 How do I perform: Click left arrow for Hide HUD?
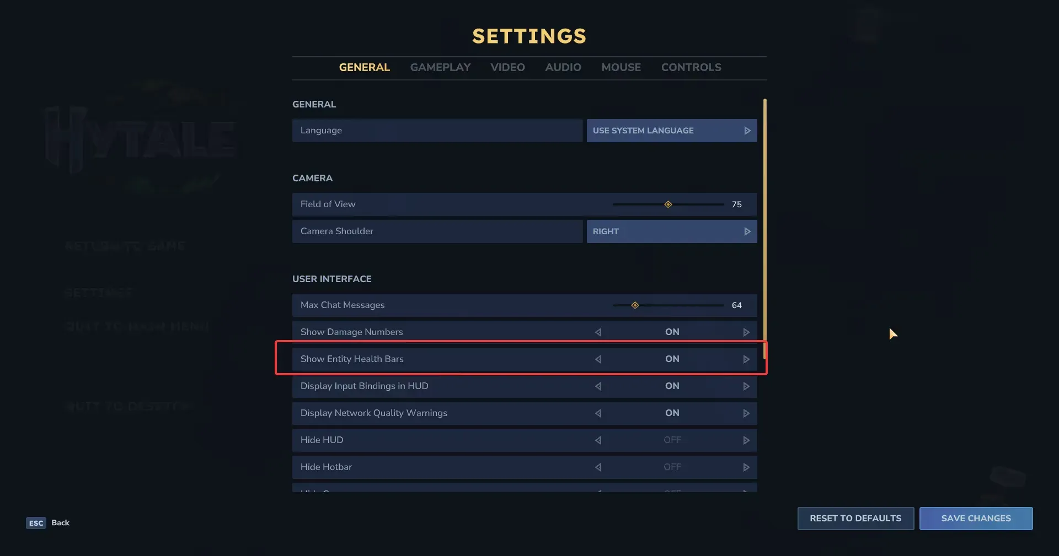coord(598,440)
